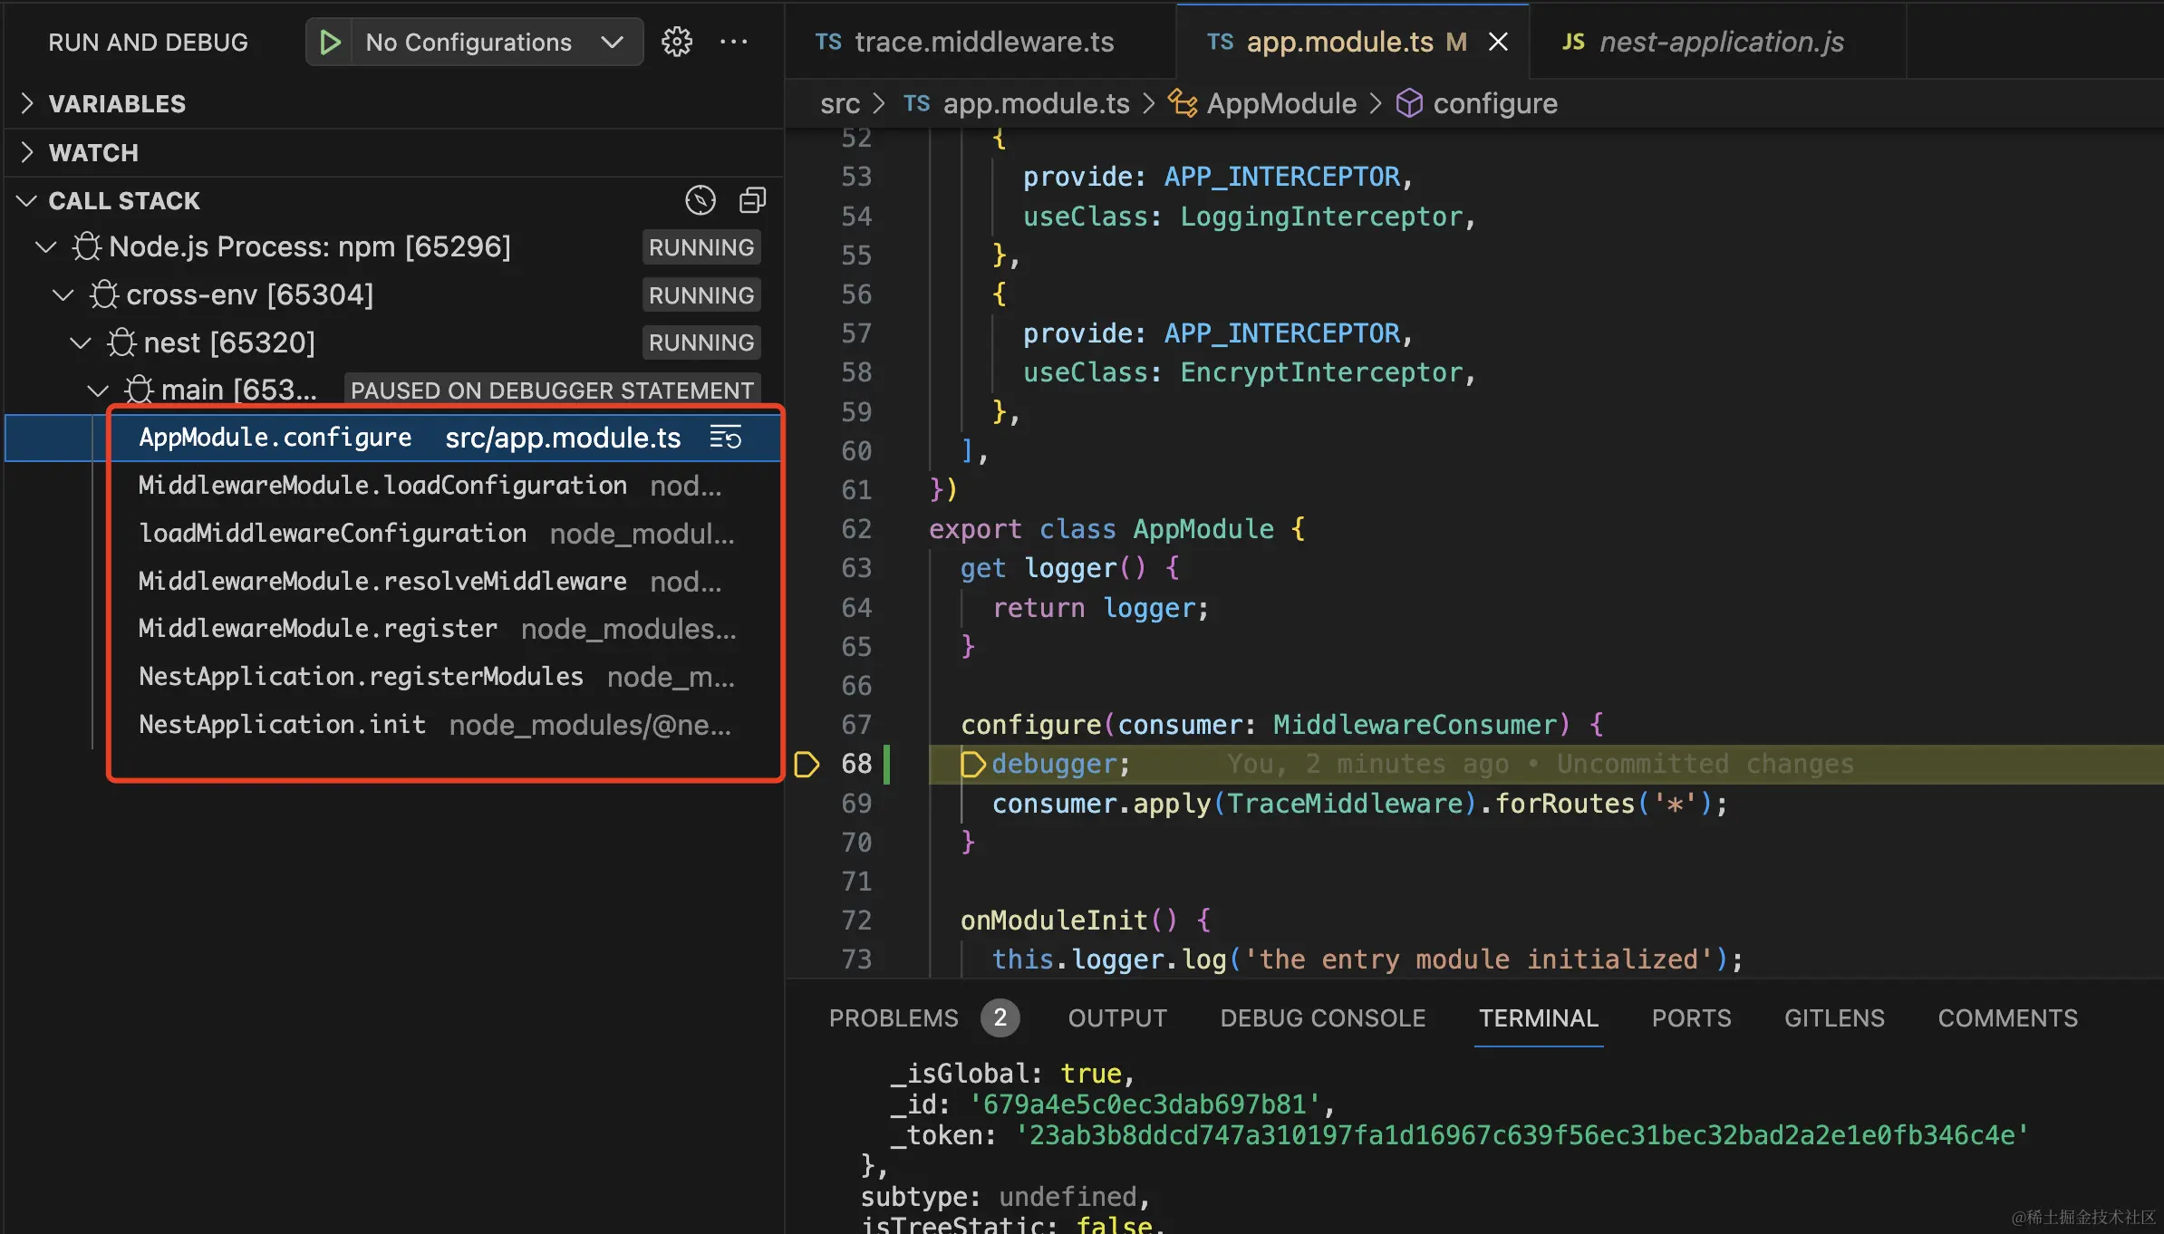Click TraceMiddleware in line 69 code
The width and height of the screenshot is (2164, 1234).
pos(1345,804)
